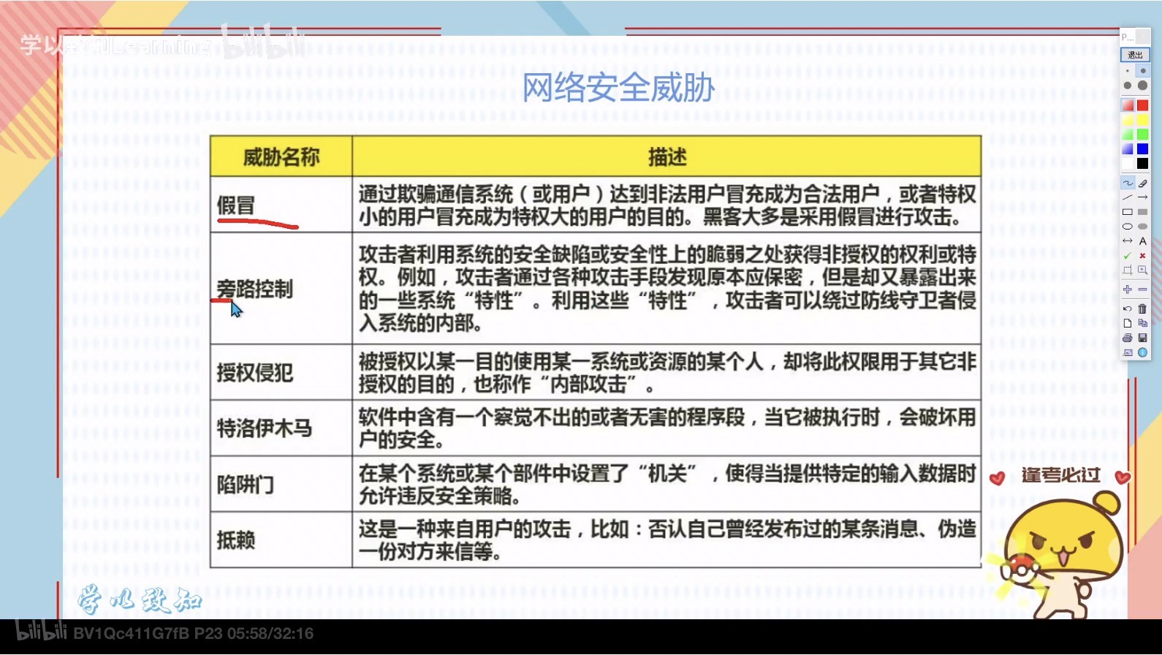Select the filled ellipse tool
Image resolution: width=1162 pixels, height=655 pixels.
pos(1142,227)
